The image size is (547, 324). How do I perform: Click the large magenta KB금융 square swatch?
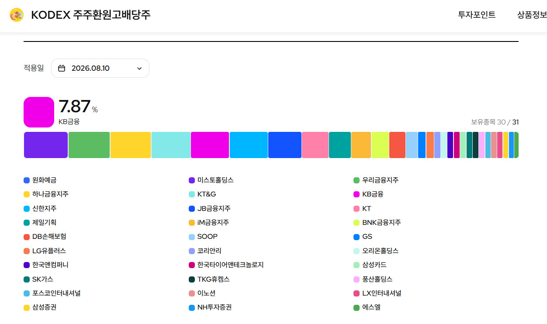click(39, 112)
